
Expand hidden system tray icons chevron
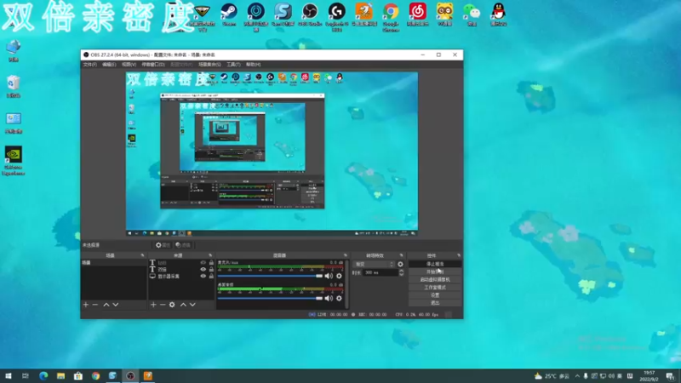tap(577, 376)
